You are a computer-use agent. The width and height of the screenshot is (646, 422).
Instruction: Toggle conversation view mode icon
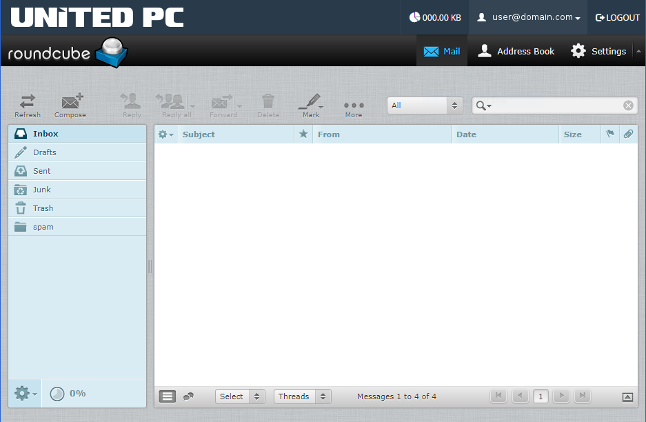pyautogui.click(x=188, y=396)
